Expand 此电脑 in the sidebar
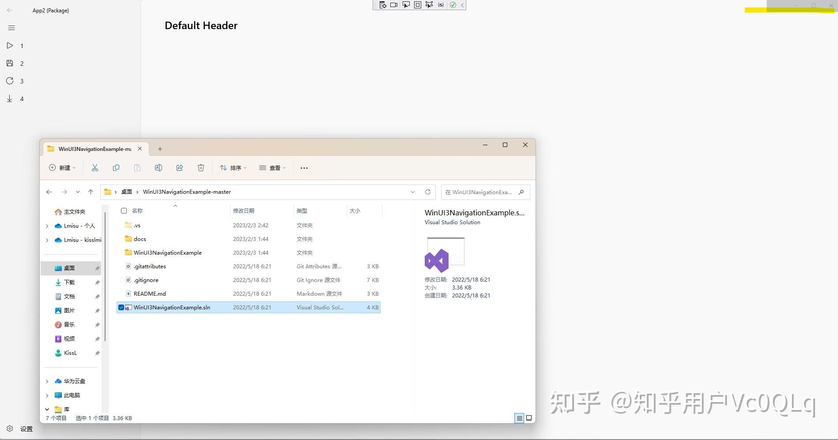The height and width of the screenshot is (440, 838). 47,395
